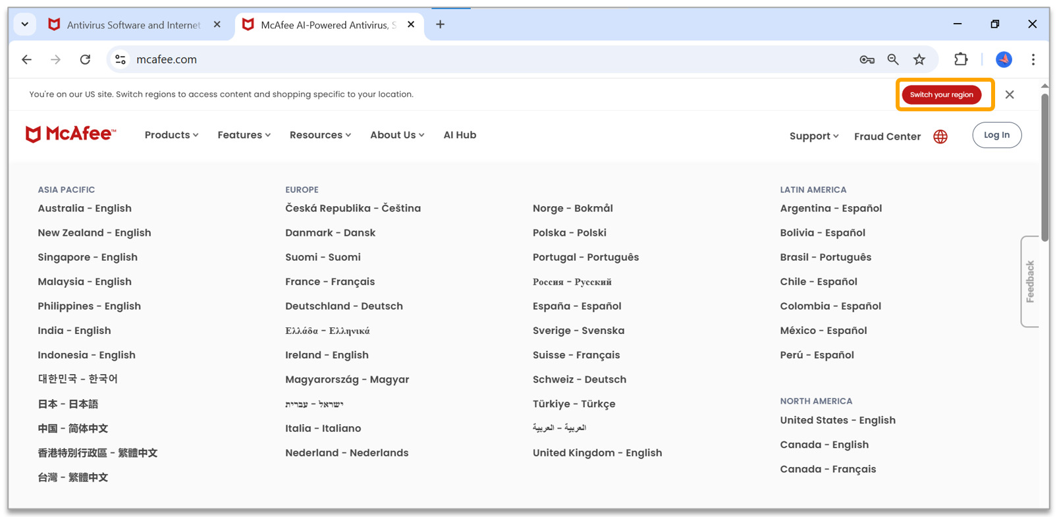Dismiss the region notification banner
Image resolution: width=1057 pixels, height=517 pixels.
[x=1009, y=95]
